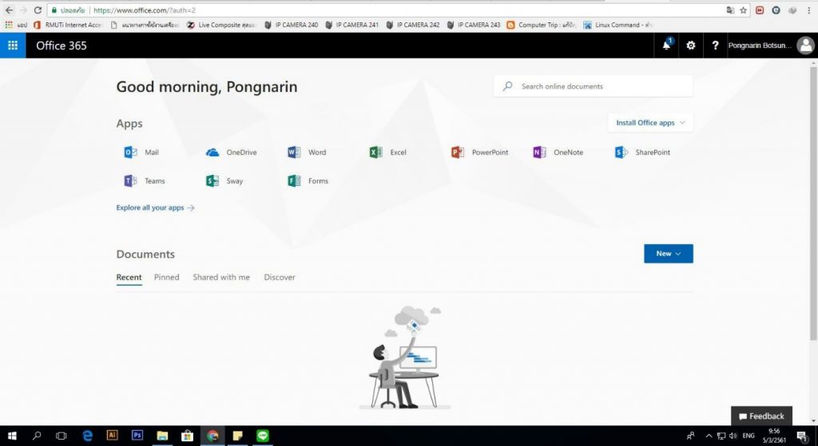Expand the Install Office apps dropdown
This screenshot has width=818, height=446.
[650, 123]
